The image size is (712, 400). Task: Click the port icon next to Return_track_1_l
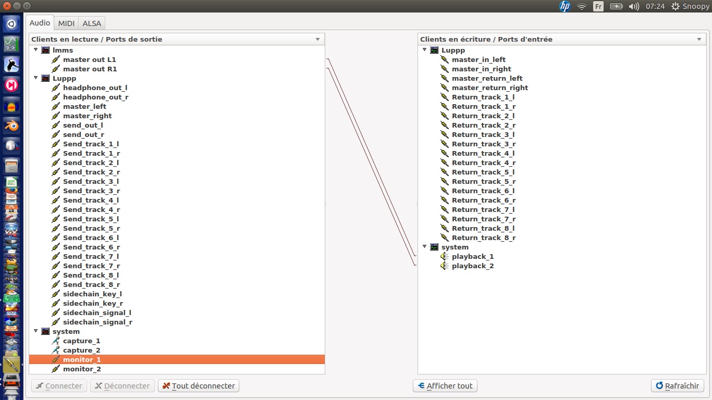445,97
